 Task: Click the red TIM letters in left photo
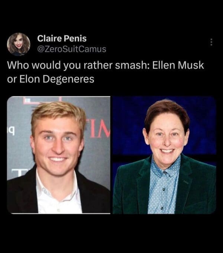tap(100, 129)
